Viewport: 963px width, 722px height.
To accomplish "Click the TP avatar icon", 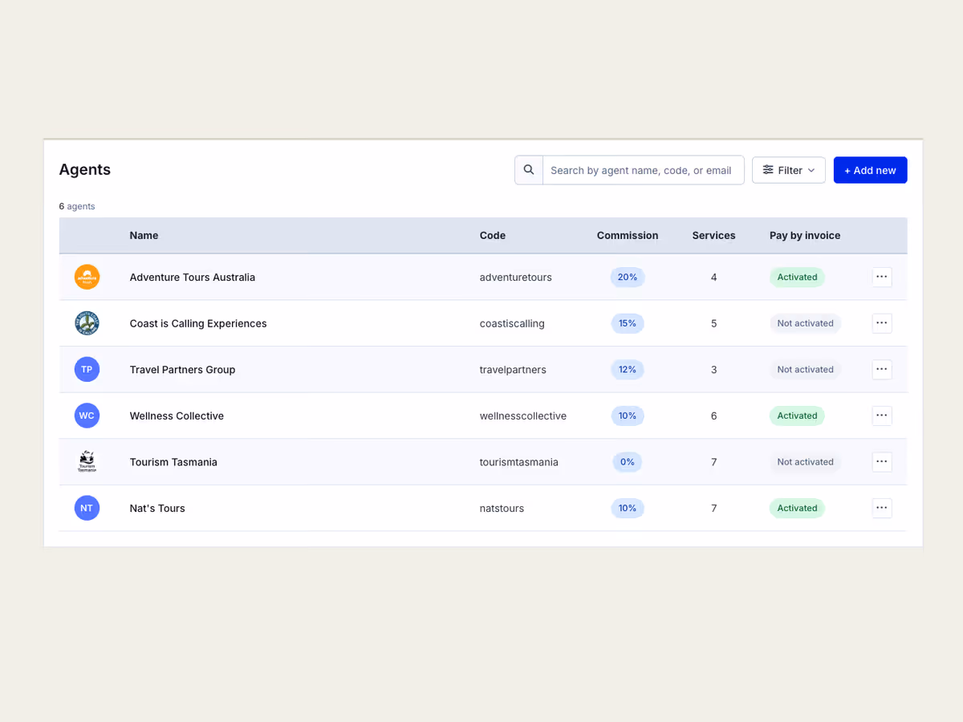I will [87, 369].
